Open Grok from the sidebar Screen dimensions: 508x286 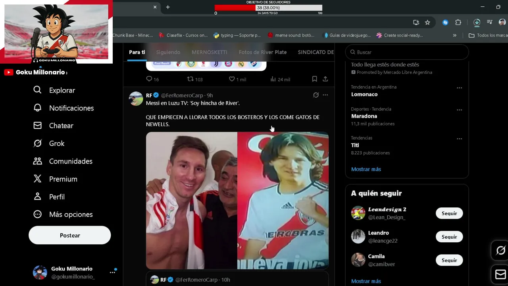(x=49, y=143)
